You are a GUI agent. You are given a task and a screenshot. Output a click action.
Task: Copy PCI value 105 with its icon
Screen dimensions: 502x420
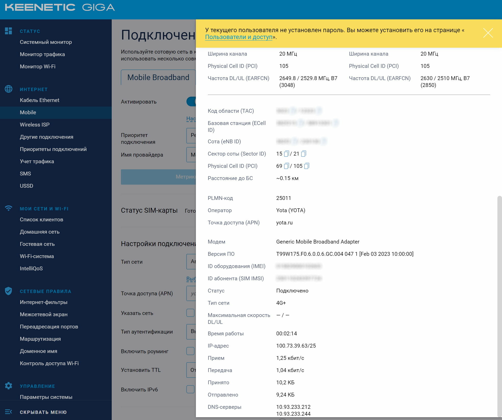pos(307,166)
